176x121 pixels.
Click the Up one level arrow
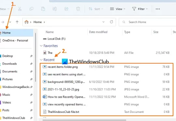tap(17, 22)
